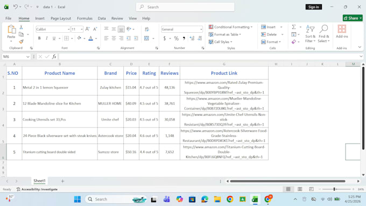Toggle Bold formatting
This screenshot has height=206, width=366.
click(x=39, y=38)
